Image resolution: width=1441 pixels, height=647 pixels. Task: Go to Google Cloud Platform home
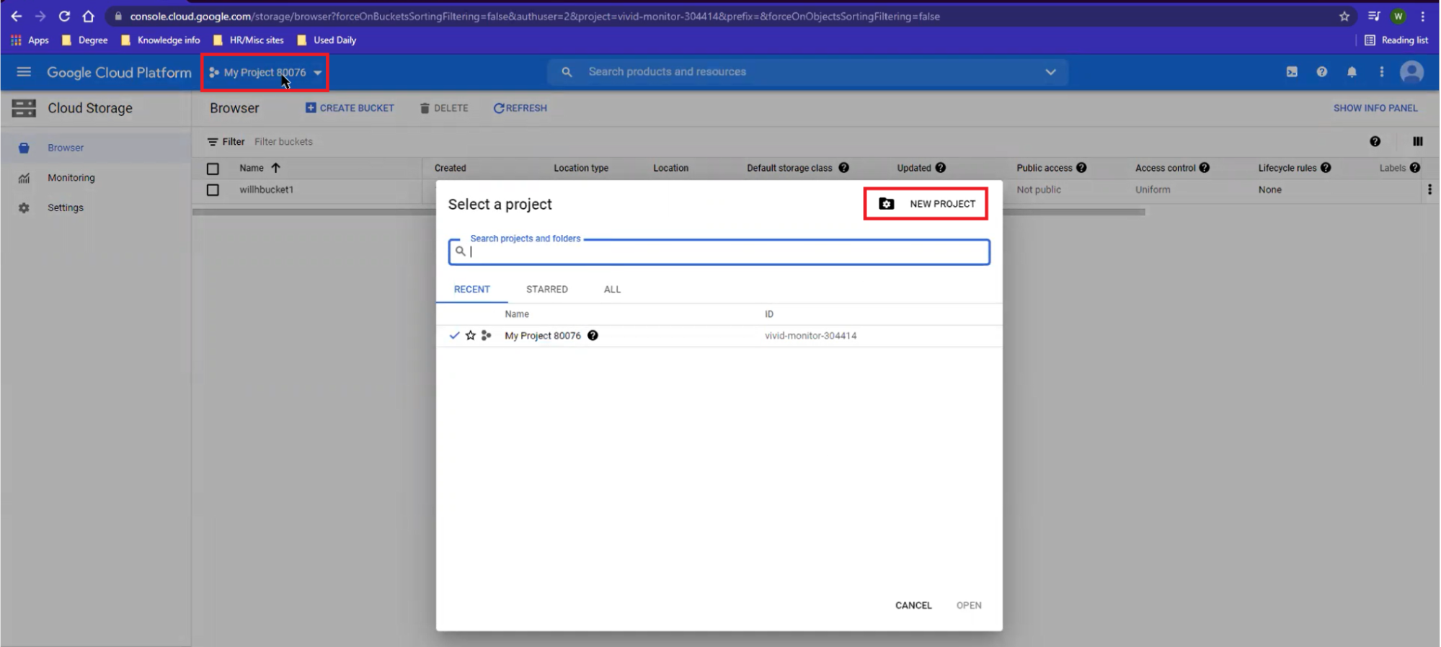pyautogui.click(x=119, y=72)
